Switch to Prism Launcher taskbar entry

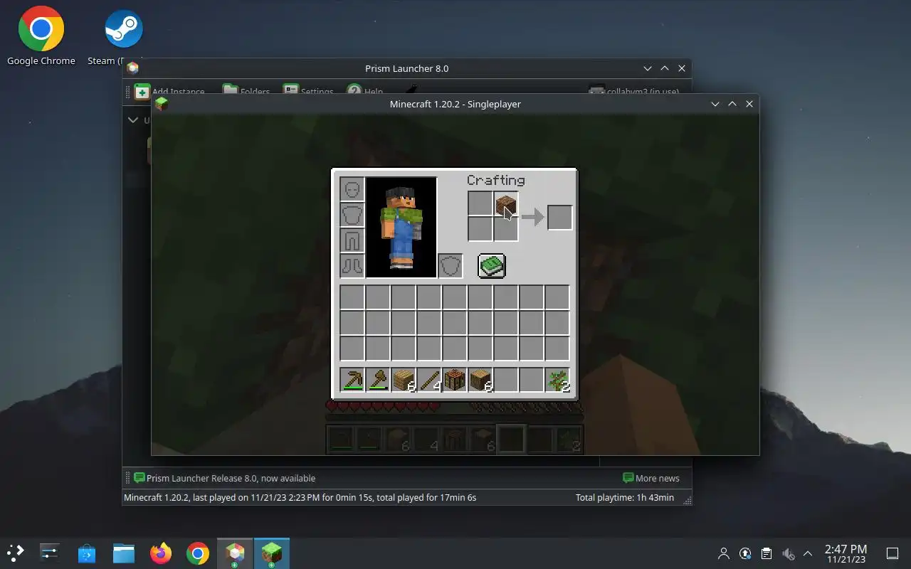(235, 553)
